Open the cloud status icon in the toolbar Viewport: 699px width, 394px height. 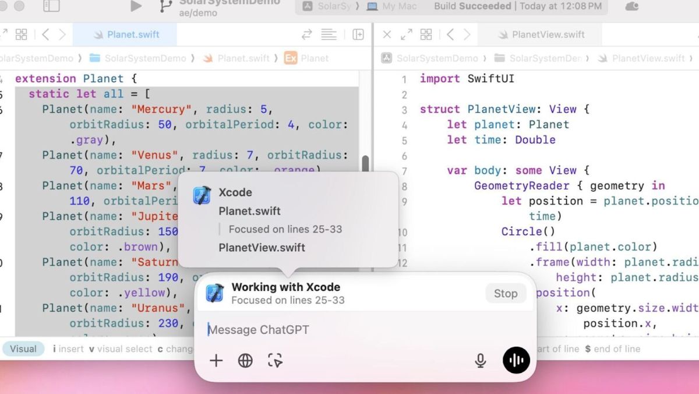631,6
